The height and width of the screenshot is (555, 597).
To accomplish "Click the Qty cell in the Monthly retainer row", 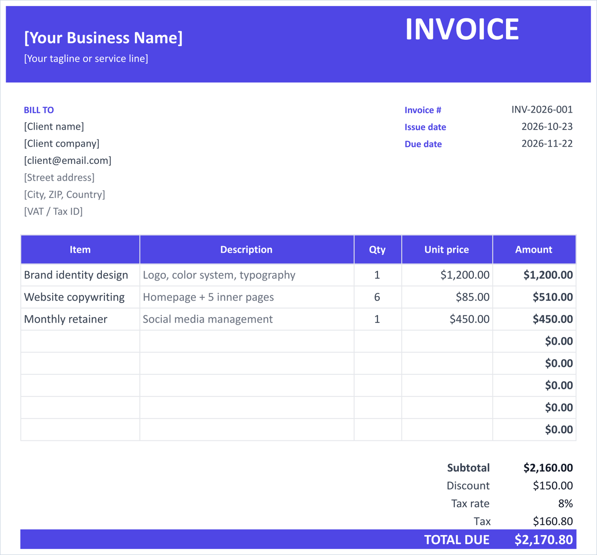I will click(x=377, y=319).
